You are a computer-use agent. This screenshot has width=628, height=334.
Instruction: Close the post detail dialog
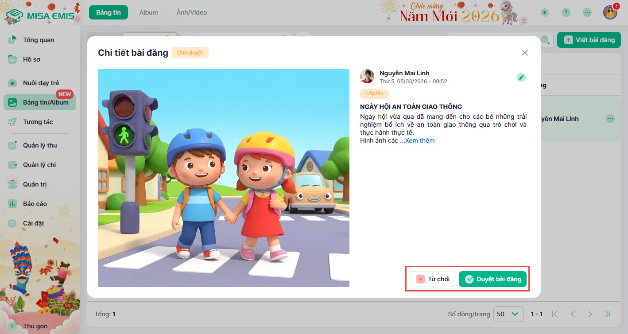point(525,53)
